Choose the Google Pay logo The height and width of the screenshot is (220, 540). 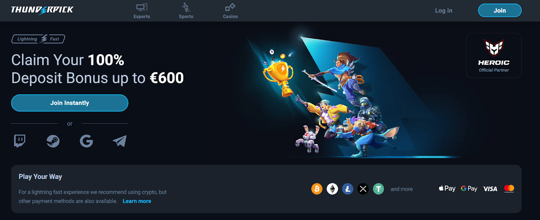click(469, 189)
